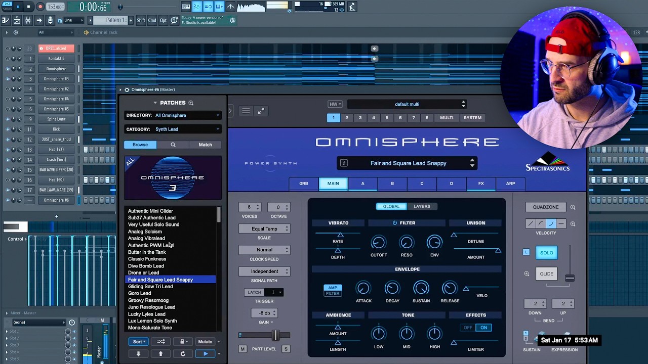Image resolution: width=648 pixels, height=364 pixels.
Task: Zoom patches browser with magnifier plus icon
Action: (x=191, y=103)
